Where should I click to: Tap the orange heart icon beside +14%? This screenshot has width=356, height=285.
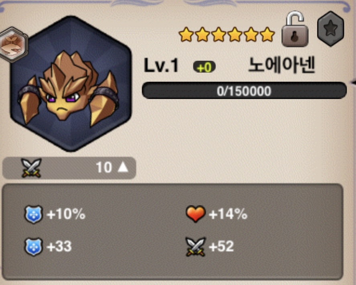(195, 214)
